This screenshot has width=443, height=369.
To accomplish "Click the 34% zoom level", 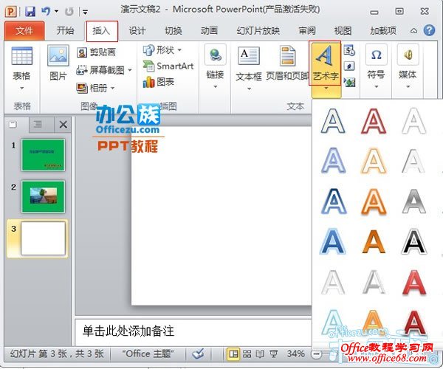I will pyautogui.click(x=295, y=354).
